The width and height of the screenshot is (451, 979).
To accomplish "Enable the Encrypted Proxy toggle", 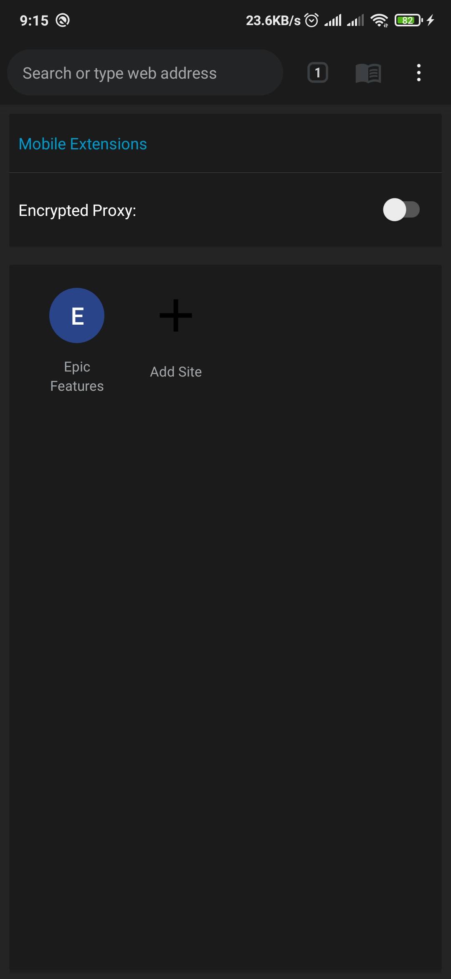I will (402, 210).
